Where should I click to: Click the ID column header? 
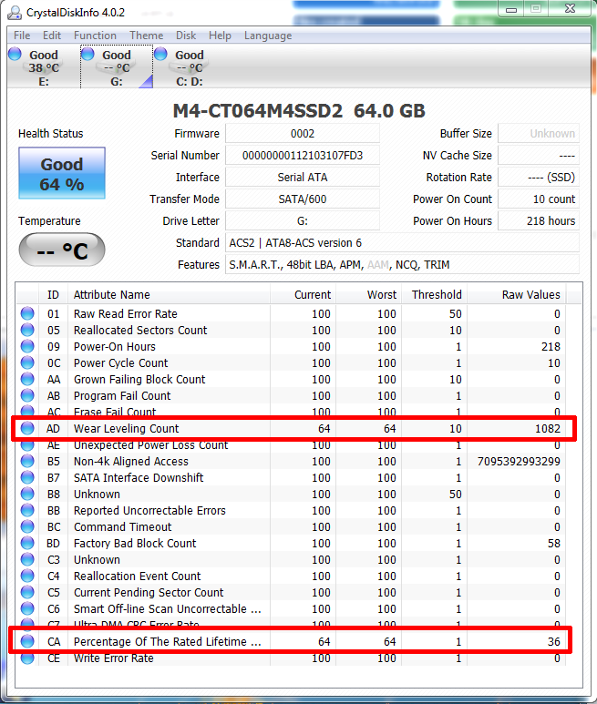(53, 294)
